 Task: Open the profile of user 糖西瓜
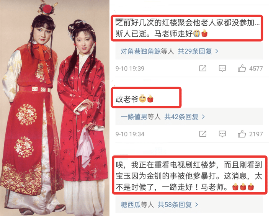[x=131, y=205]
